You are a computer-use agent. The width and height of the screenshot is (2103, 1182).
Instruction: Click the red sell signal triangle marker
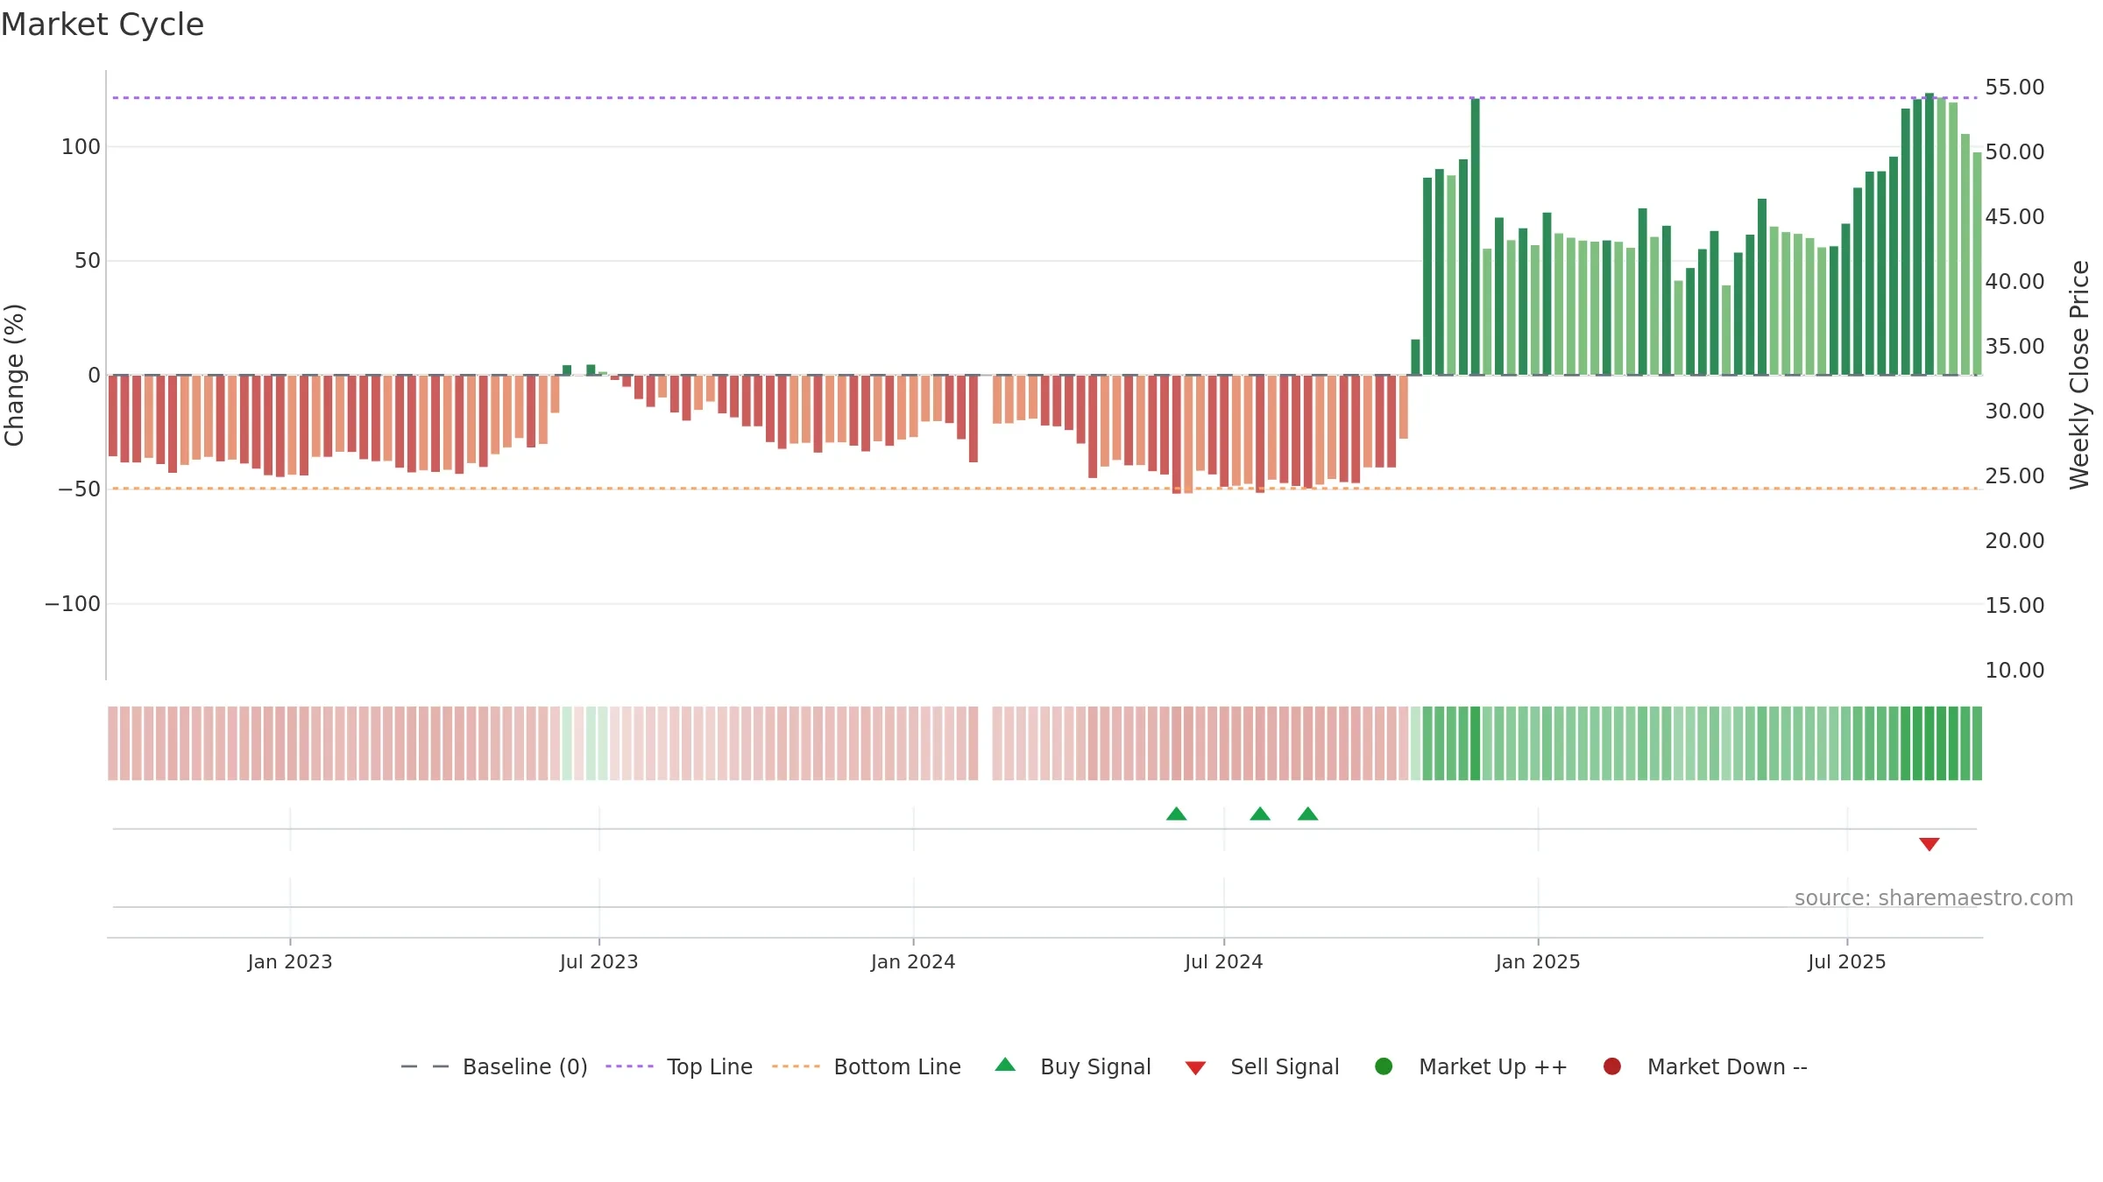(x=1929, y=844)
